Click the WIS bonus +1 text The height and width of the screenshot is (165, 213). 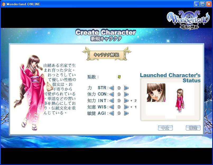[x=133, y=107]
